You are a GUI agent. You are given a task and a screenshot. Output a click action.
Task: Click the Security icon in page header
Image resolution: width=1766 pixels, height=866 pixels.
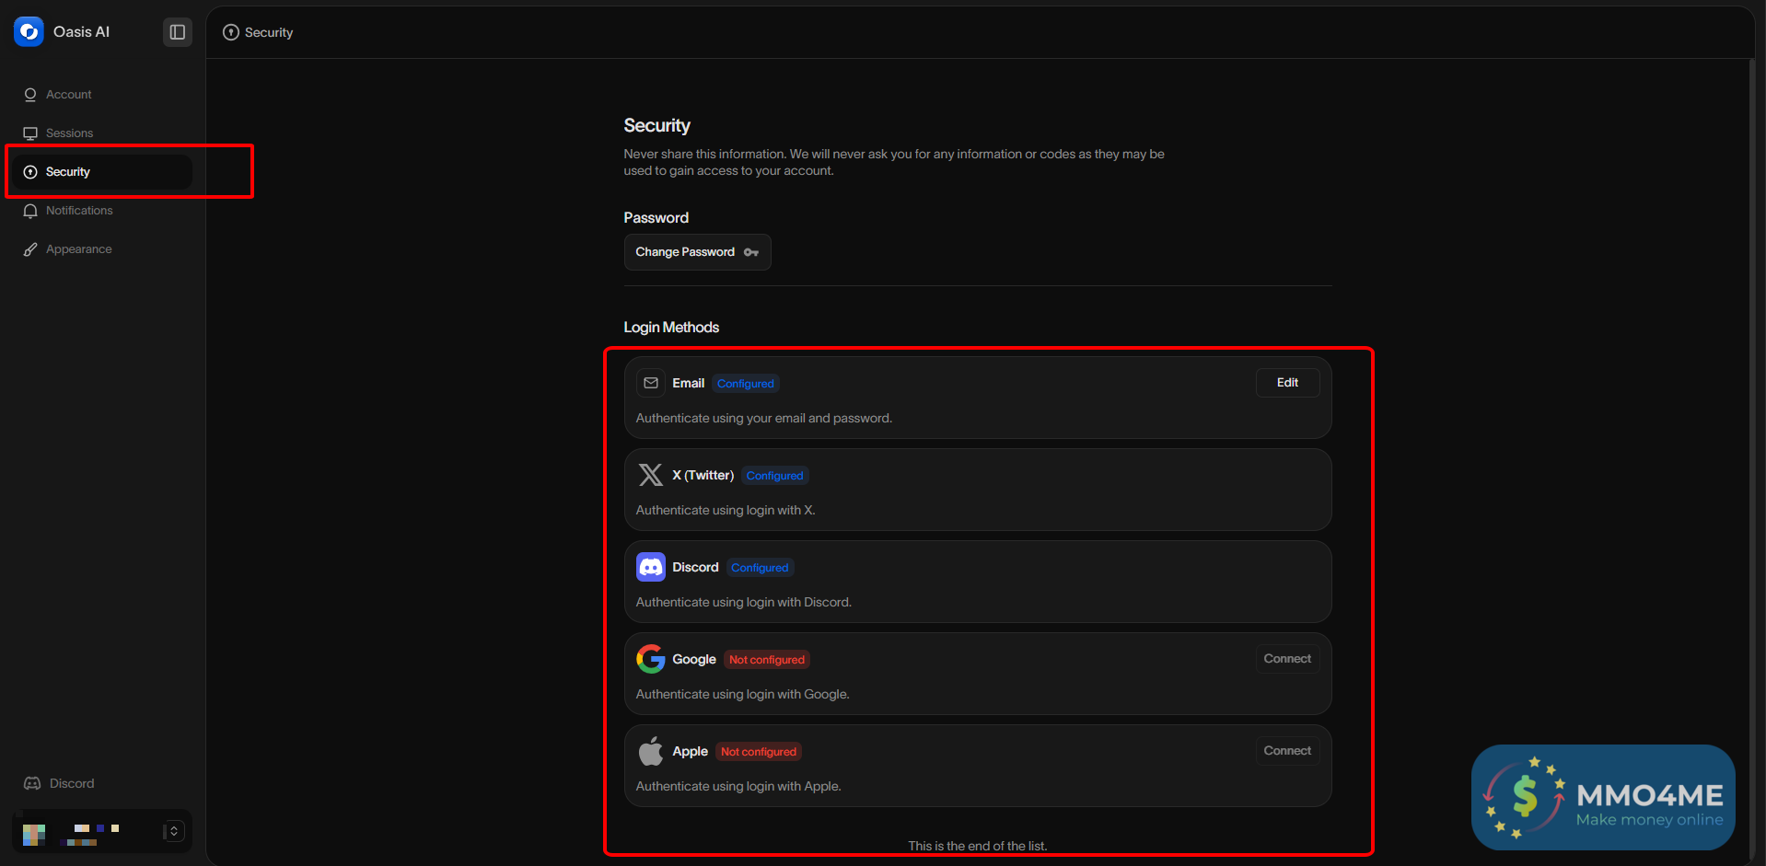pyautogui.click(x=231, y=32)
